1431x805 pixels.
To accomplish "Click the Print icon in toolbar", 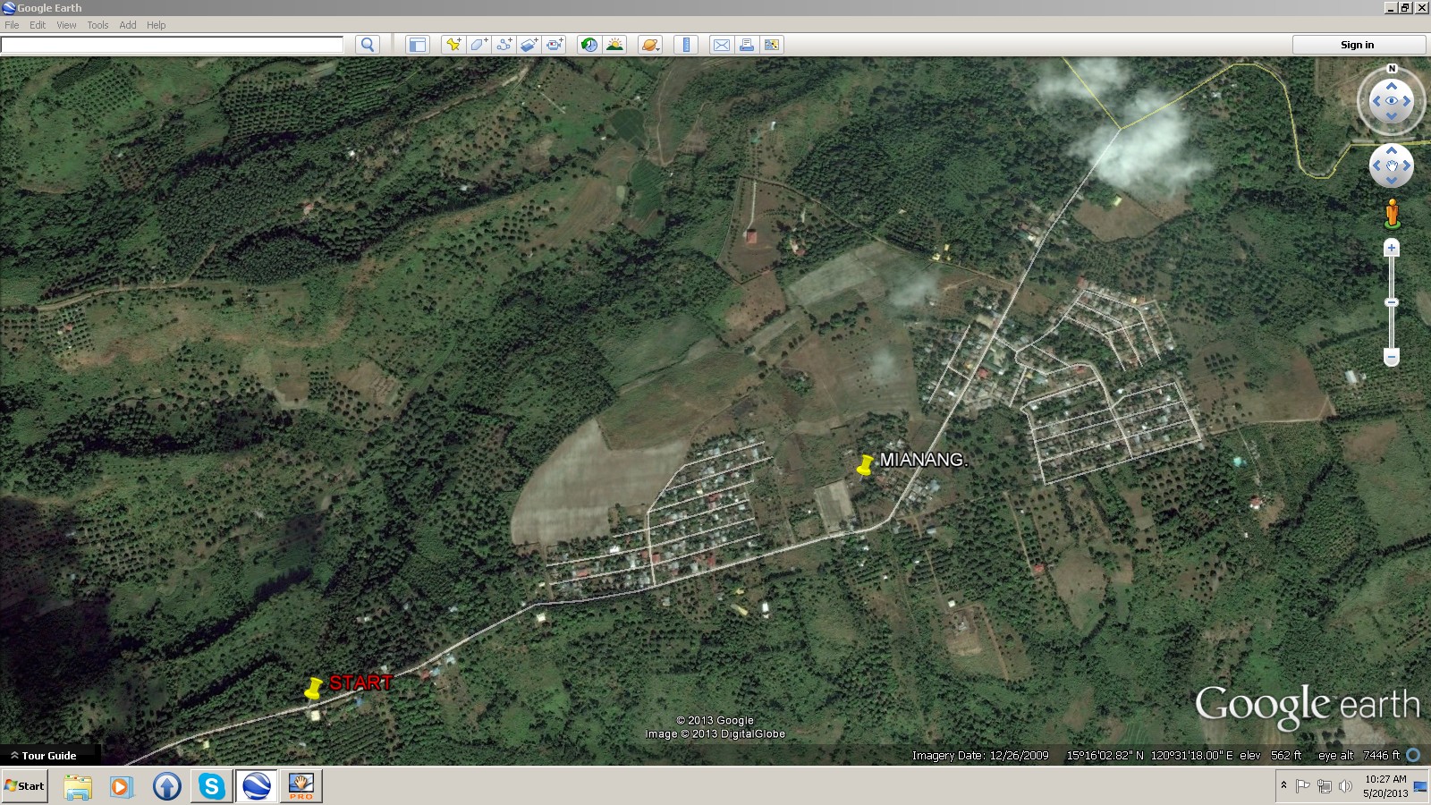I will (x=746, y=45).
